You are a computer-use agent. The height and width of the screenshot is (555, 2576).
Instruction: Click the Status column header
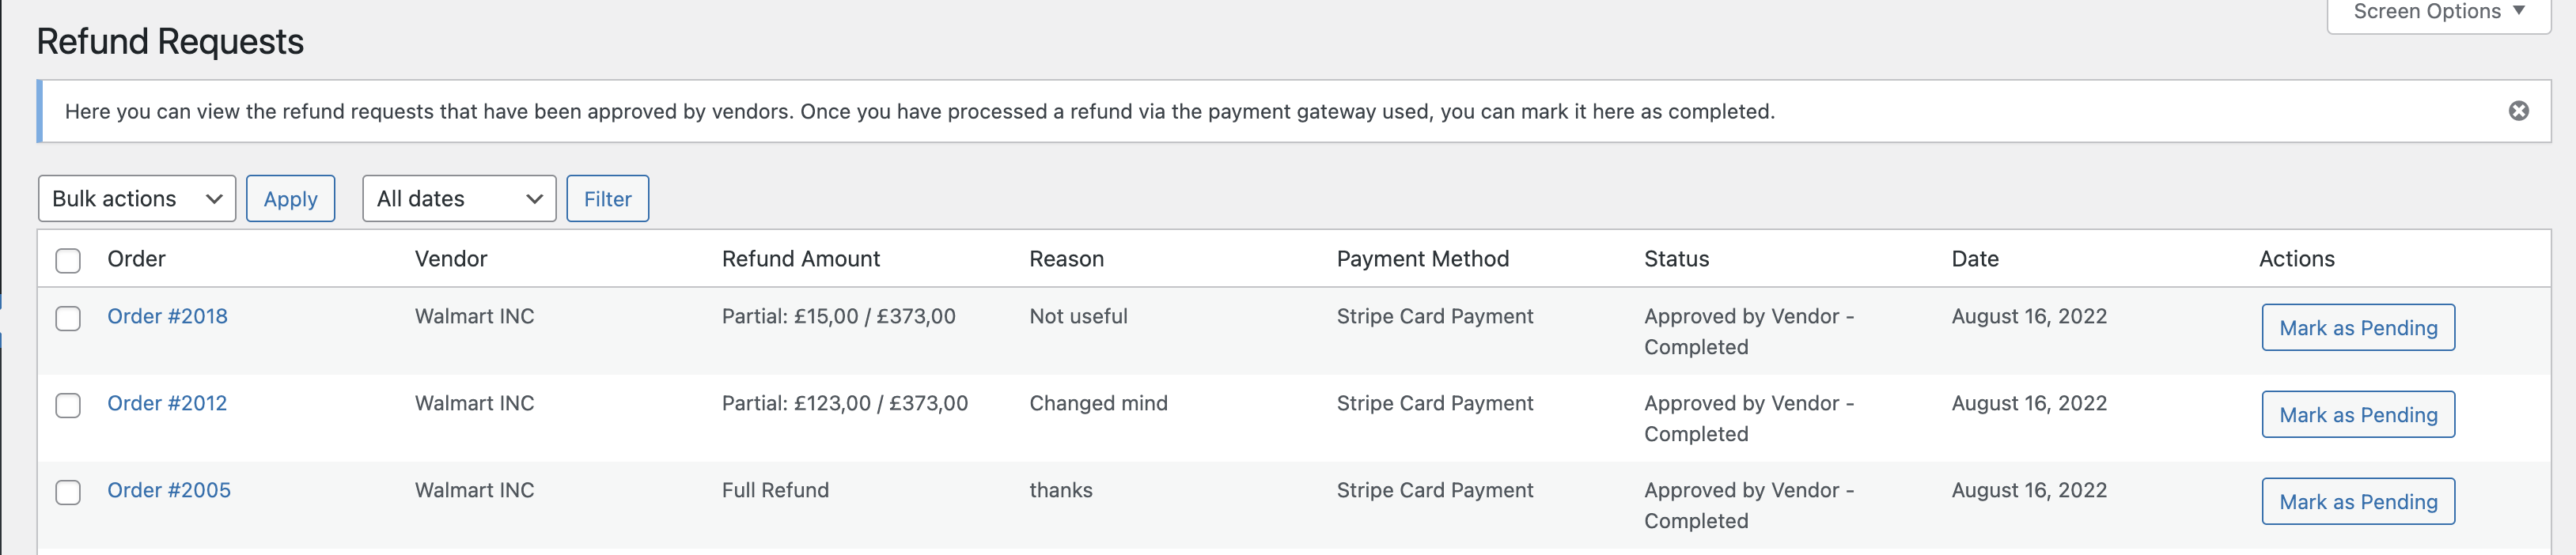pos(1676,259)
